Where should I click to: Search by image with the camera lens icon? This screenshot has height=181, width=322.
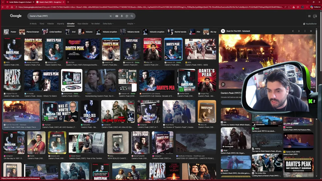point(127,16)
